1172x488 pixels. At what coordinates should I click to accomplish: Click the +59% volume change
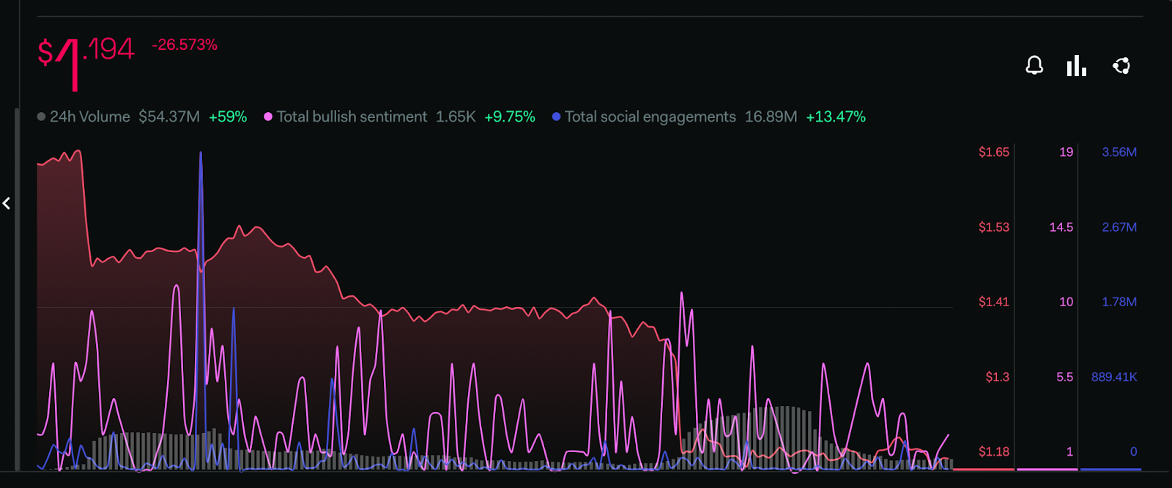point(228,117)
